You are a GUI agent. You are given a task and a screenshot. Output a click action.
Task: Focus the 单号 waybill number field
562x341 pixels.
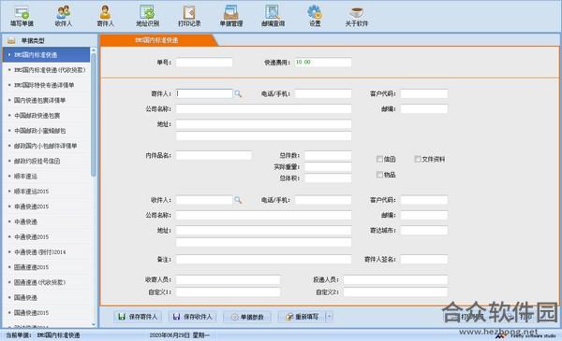204,63
